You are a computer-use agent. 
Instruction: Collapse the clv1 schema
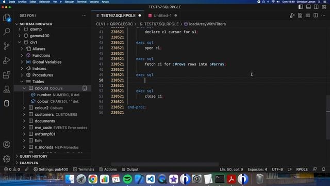(20, 42)
